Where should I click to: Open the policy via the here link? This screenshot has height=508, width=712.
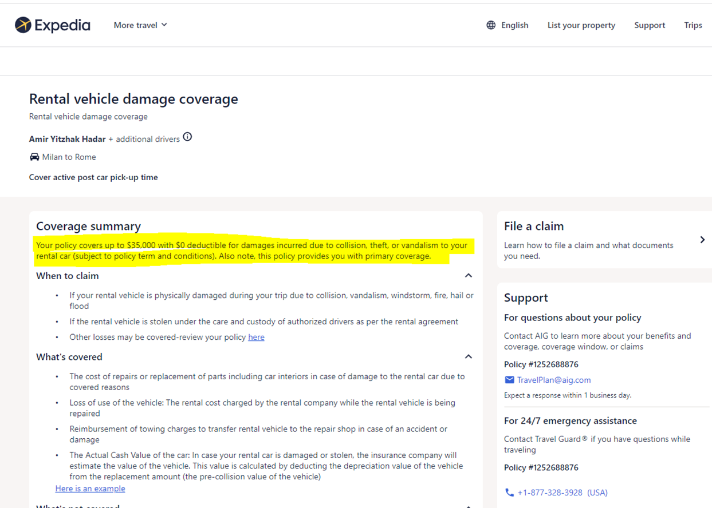[255, 337]
